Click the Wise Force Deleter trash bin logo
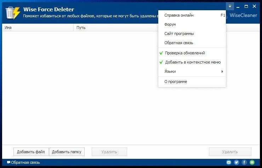The image size is (262, 168). 13,13
